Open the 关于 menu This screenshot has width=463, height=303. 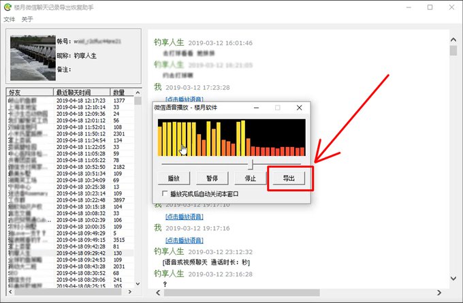tap(27, 19)
